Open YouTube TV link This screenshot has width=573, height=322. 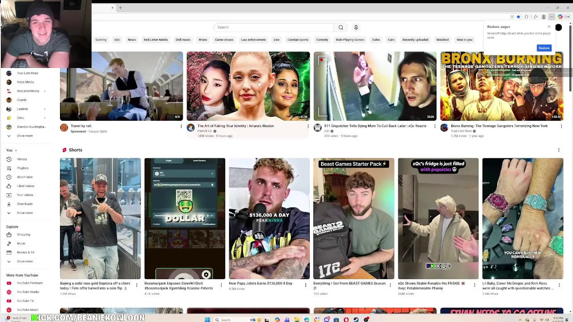coord(25,301)
